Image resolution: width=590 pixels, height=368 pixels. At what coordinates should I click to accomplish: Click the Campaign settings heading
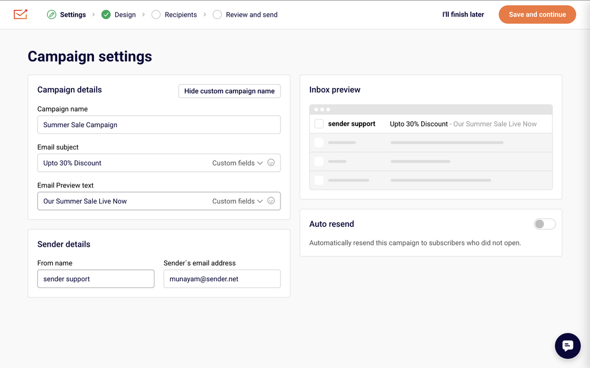click(x=90, y=57)
